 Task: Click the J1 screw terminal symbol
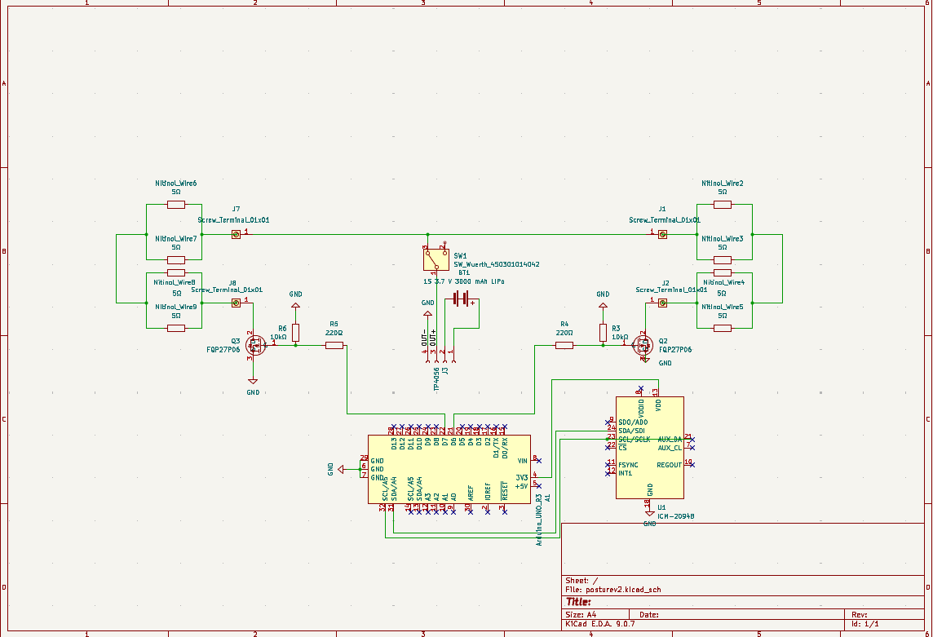662,235
